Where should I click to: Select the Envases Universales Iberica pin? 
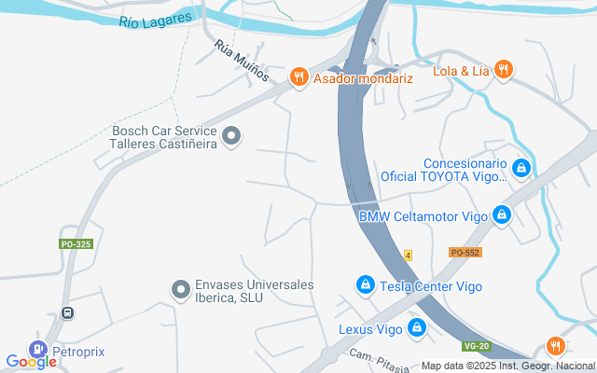tap(181, 290)
